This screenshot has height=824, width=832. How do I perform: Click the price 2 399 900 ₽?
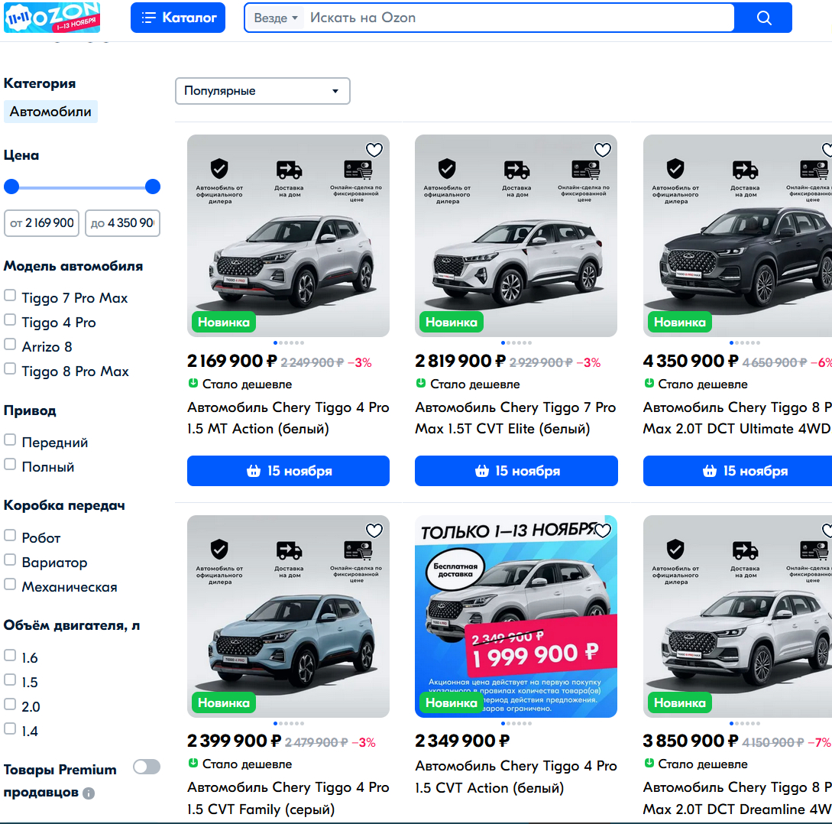pos(234,741)
